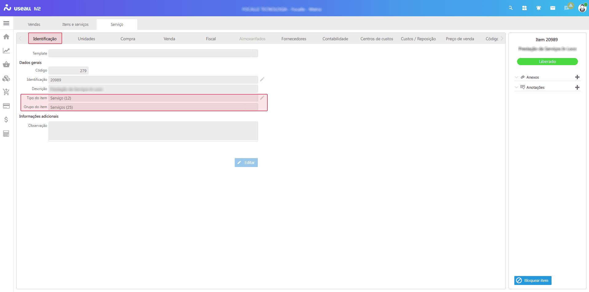Expand the Anotações section

(x=516, y=88)
